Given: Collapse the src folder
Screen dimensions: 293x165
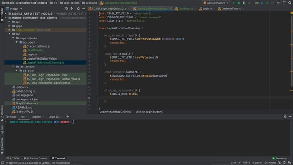Looking at the screenshot, I should [9, 34].
